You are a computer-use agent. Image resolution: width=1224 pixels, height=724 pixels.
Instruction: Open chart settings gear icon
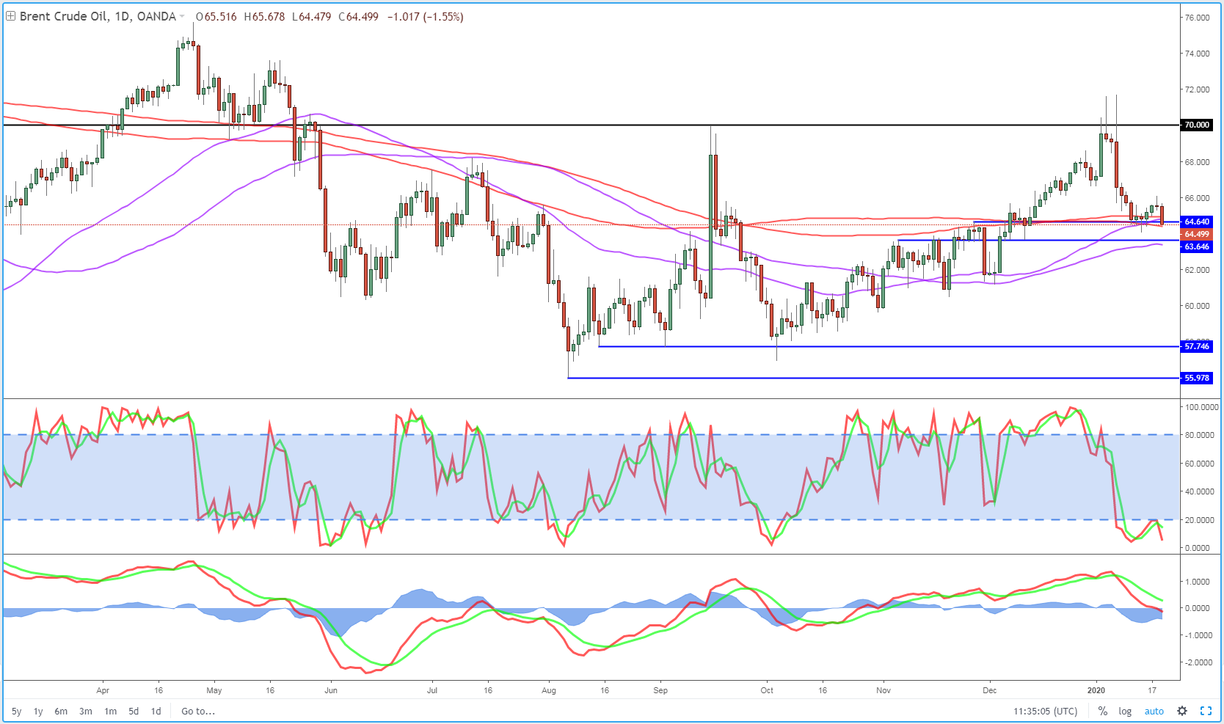pos(1181,711)
